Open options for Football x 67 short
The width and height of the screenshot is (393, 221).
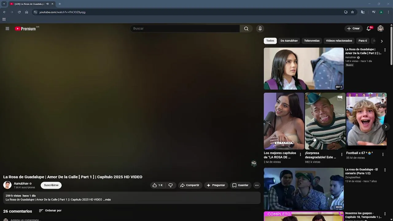pyautogui.click(x=383, y=154)
